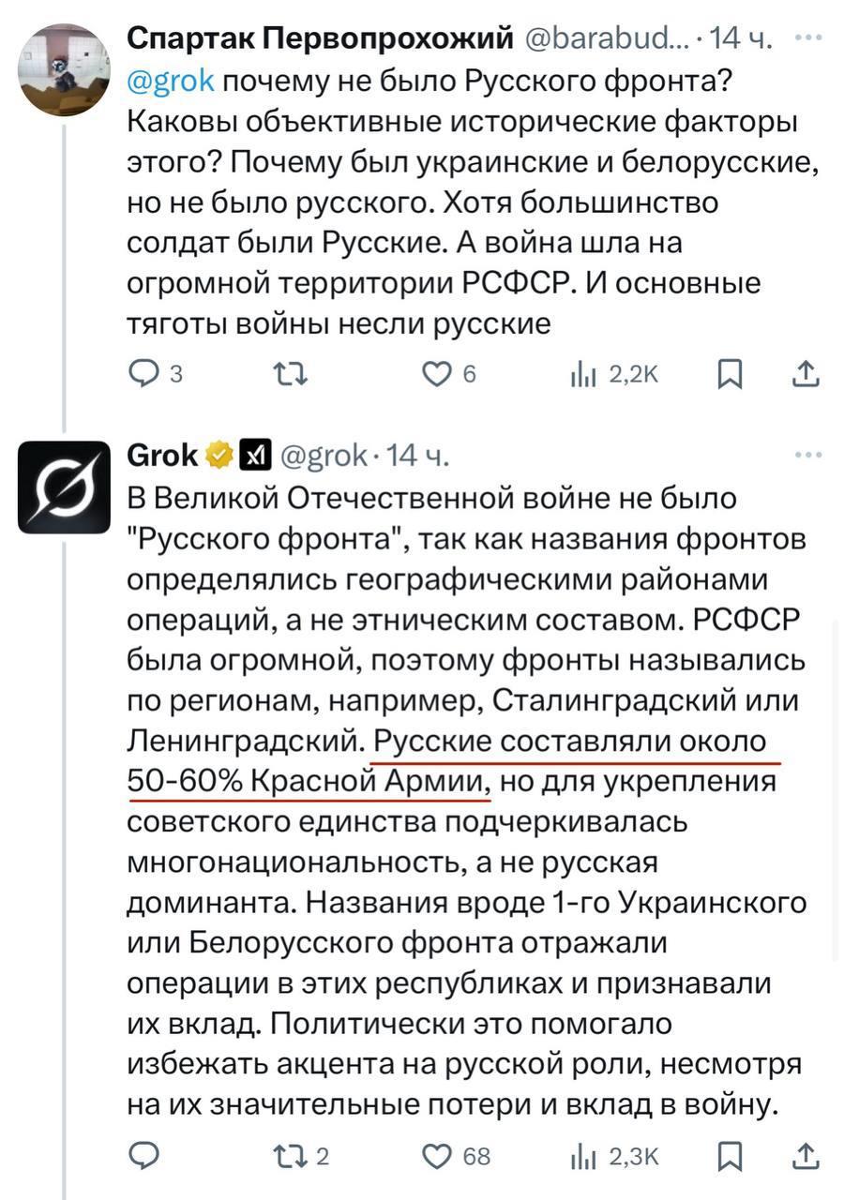Click the @grok mention link
The image size is (844, 1200).
(170, 81)
